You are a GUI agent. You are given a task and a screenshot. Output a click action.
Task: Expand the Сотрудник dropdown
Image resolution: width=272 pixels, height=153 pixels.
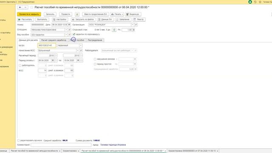coord(66,30)
